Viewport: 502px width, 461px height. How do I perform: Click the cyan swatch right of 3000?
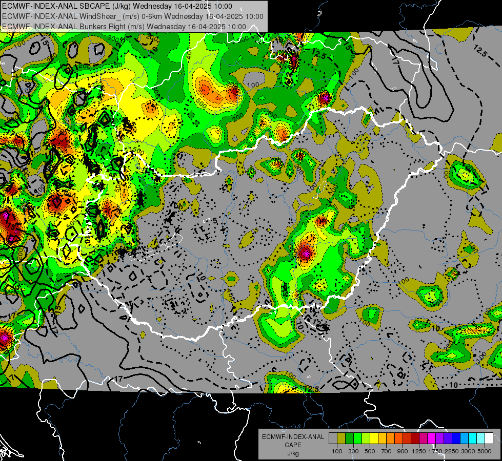click(473, 438)
